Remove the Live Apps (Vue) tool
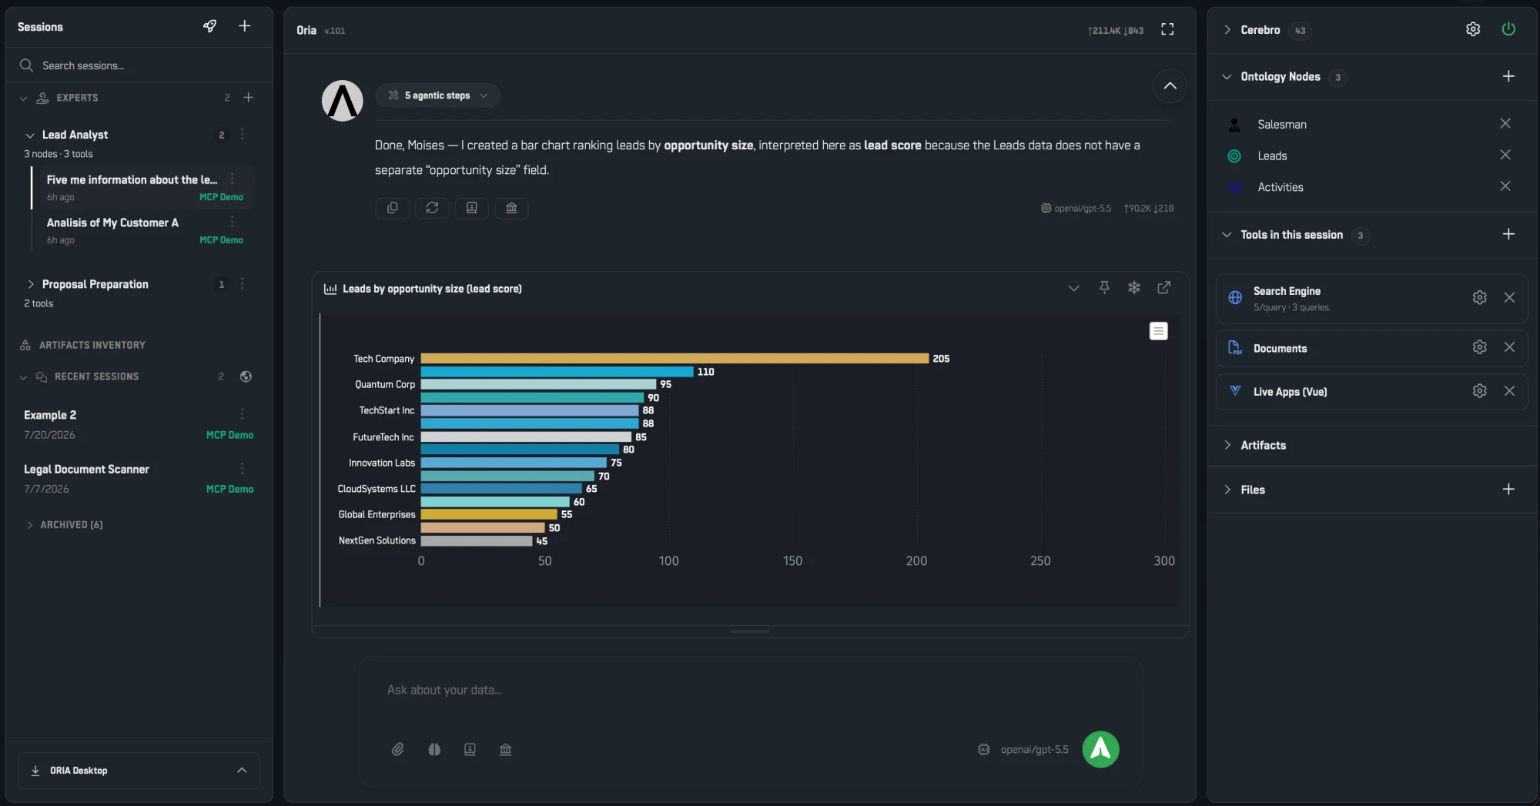 point(1509,391)
